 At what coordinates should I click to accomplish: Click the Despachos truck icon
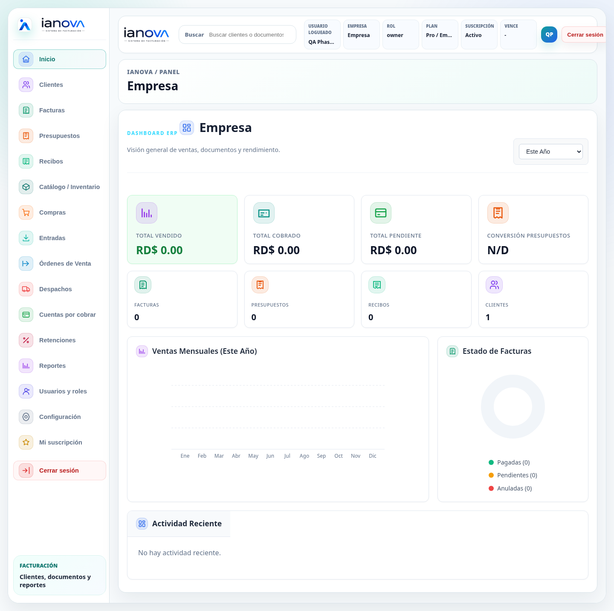click(26, 289)
